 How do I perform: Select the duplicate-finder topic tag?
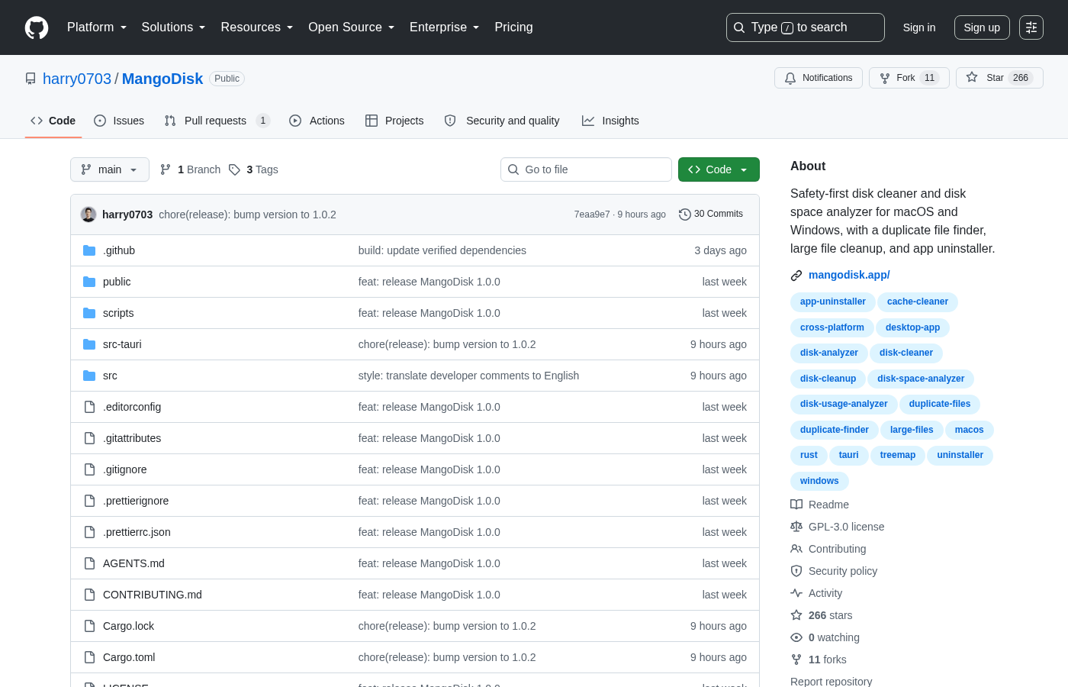point(834,430)
